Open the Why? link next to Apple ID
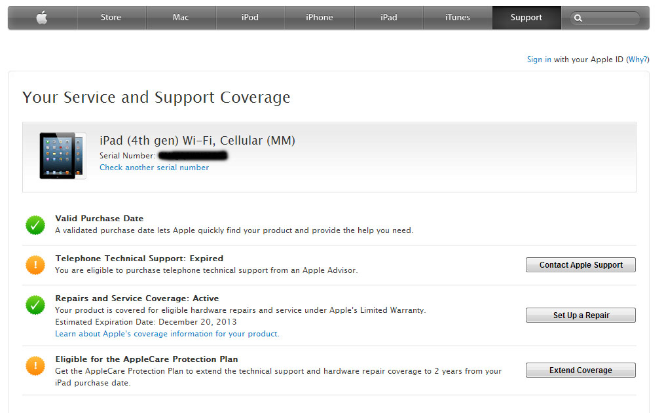 click(638, 60)
